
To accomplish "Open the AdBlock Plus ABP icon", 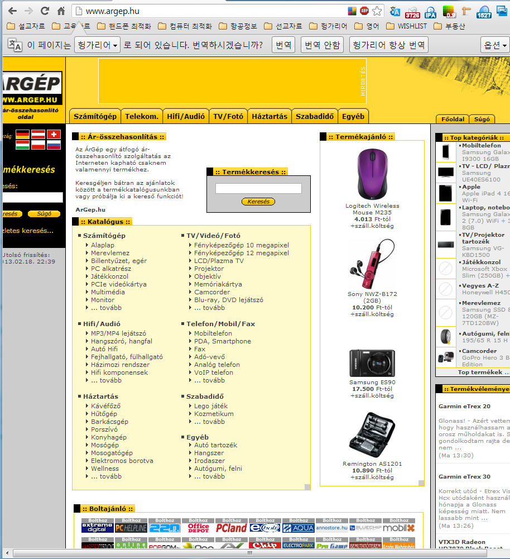I will pos(364,11).
